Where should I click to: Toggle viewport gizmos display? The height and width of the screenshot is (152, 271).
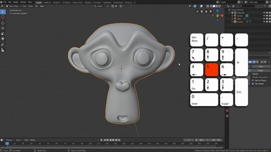coord(195,6)
